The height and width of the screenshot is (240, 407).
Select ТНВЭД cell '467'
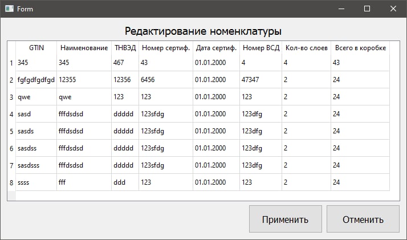125,63
